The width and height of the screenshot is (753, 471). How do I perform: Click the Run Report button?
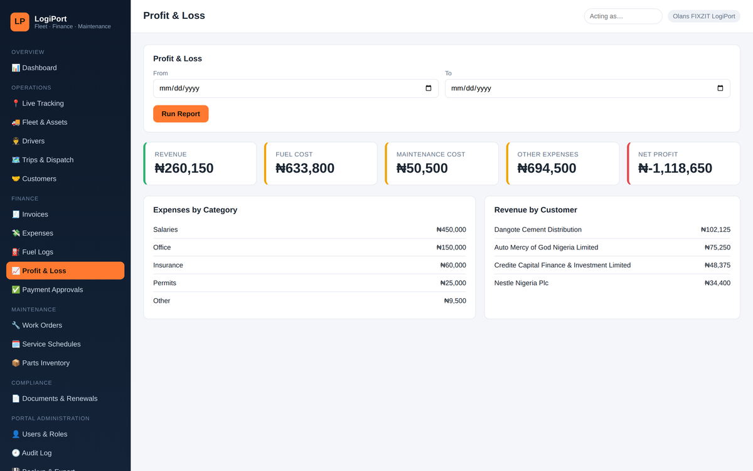(x=181, y=114)
